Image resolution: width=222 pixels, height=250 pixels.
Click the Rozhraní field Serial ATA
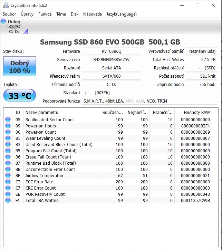pyautogui.click(x=112, y=68)
